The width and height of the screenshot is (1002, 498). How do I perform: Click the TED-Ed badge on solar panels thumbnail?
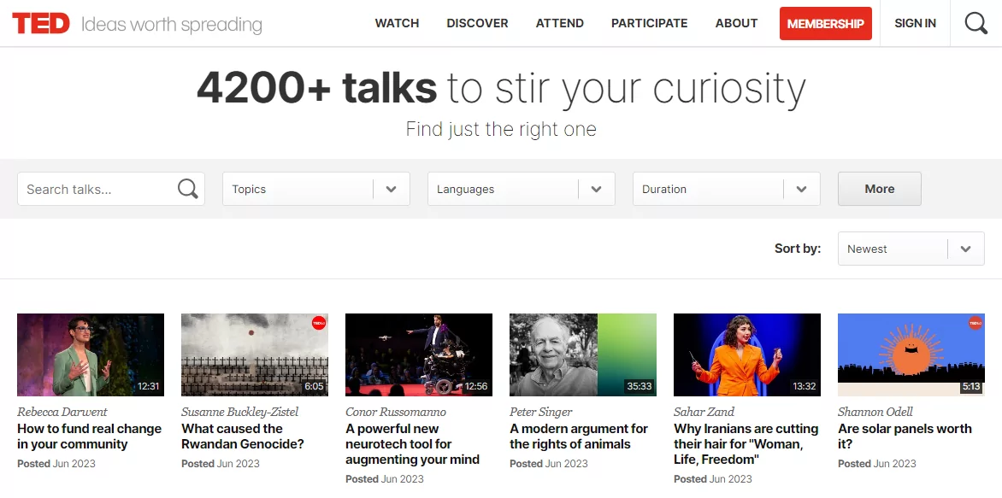tap(975, 323)
